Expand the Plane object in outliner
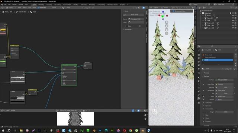 coord(203,16)
